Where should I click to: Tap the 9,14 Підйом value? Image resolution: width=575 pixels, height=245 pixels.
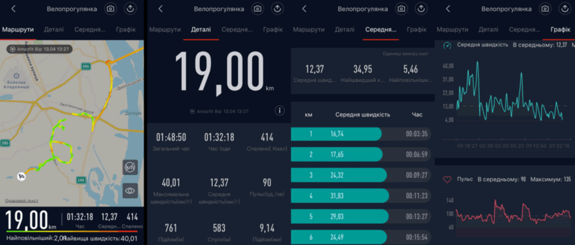coord(267,228)
